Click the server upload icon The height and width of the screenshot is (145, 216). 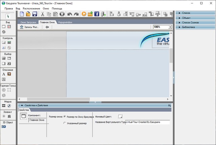[103, 14]
